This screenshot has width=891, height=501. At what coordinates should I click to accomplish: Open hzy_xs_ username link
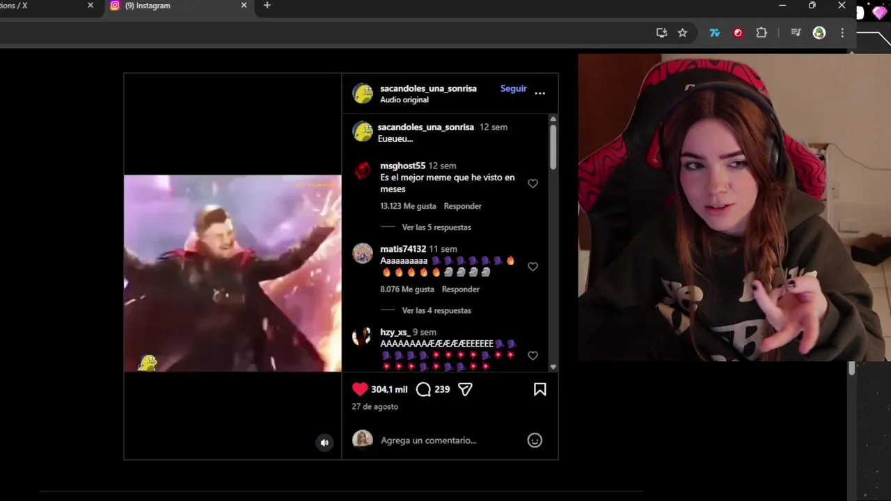pyautogui.click(x=395, y=332)
